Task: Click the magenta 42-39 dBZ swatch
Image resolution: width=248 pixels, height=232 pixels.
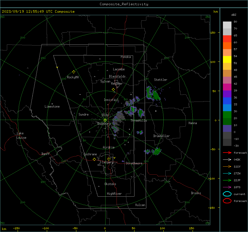Action: [227, 87]
